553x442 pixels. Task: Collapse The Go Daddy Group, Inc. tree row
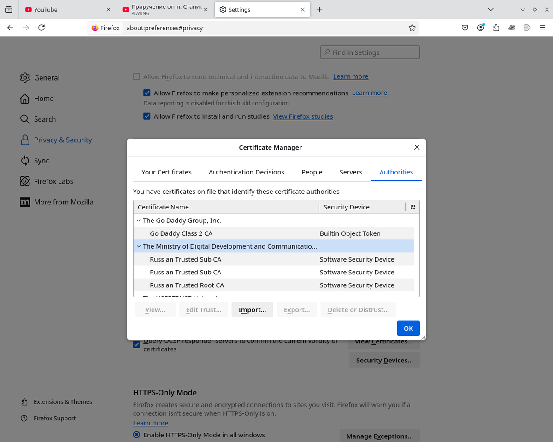tap(139, 221)
